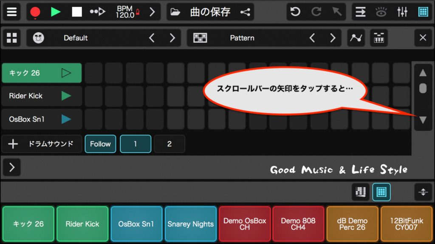Tap the Rider Kick drum pad

pyautogui.click(x=82, y=224)
